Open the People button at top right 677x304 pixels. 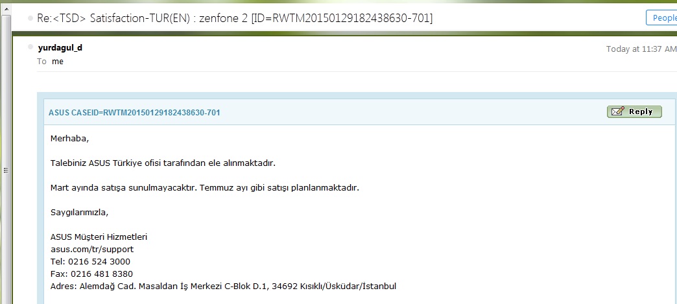[x=661, y=18]
